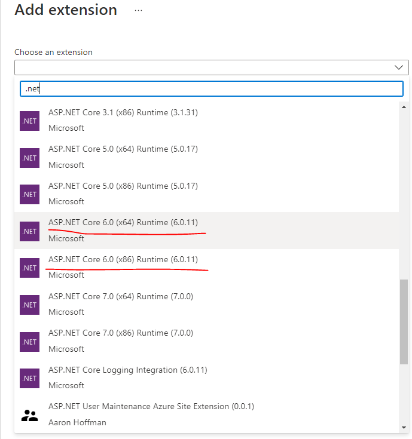Click .NET icon of ASP.NET Core 6.0 (x86) Runtime
This screenshot has width=412, height=439.
coord(29,268)
